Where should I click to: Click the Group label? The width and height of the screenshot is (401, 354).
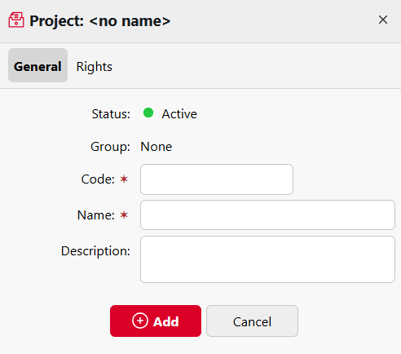click(x=110, y=147)
